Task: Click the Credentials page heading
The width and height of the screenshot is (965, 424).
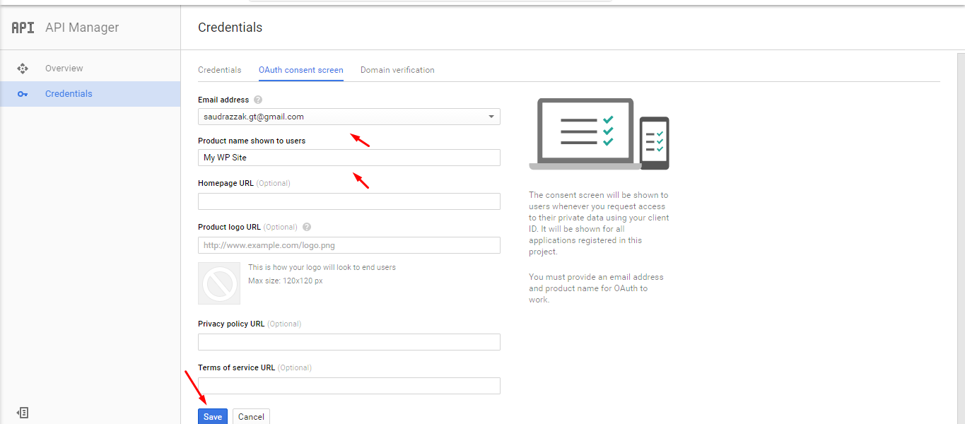Action: point(230,28)
